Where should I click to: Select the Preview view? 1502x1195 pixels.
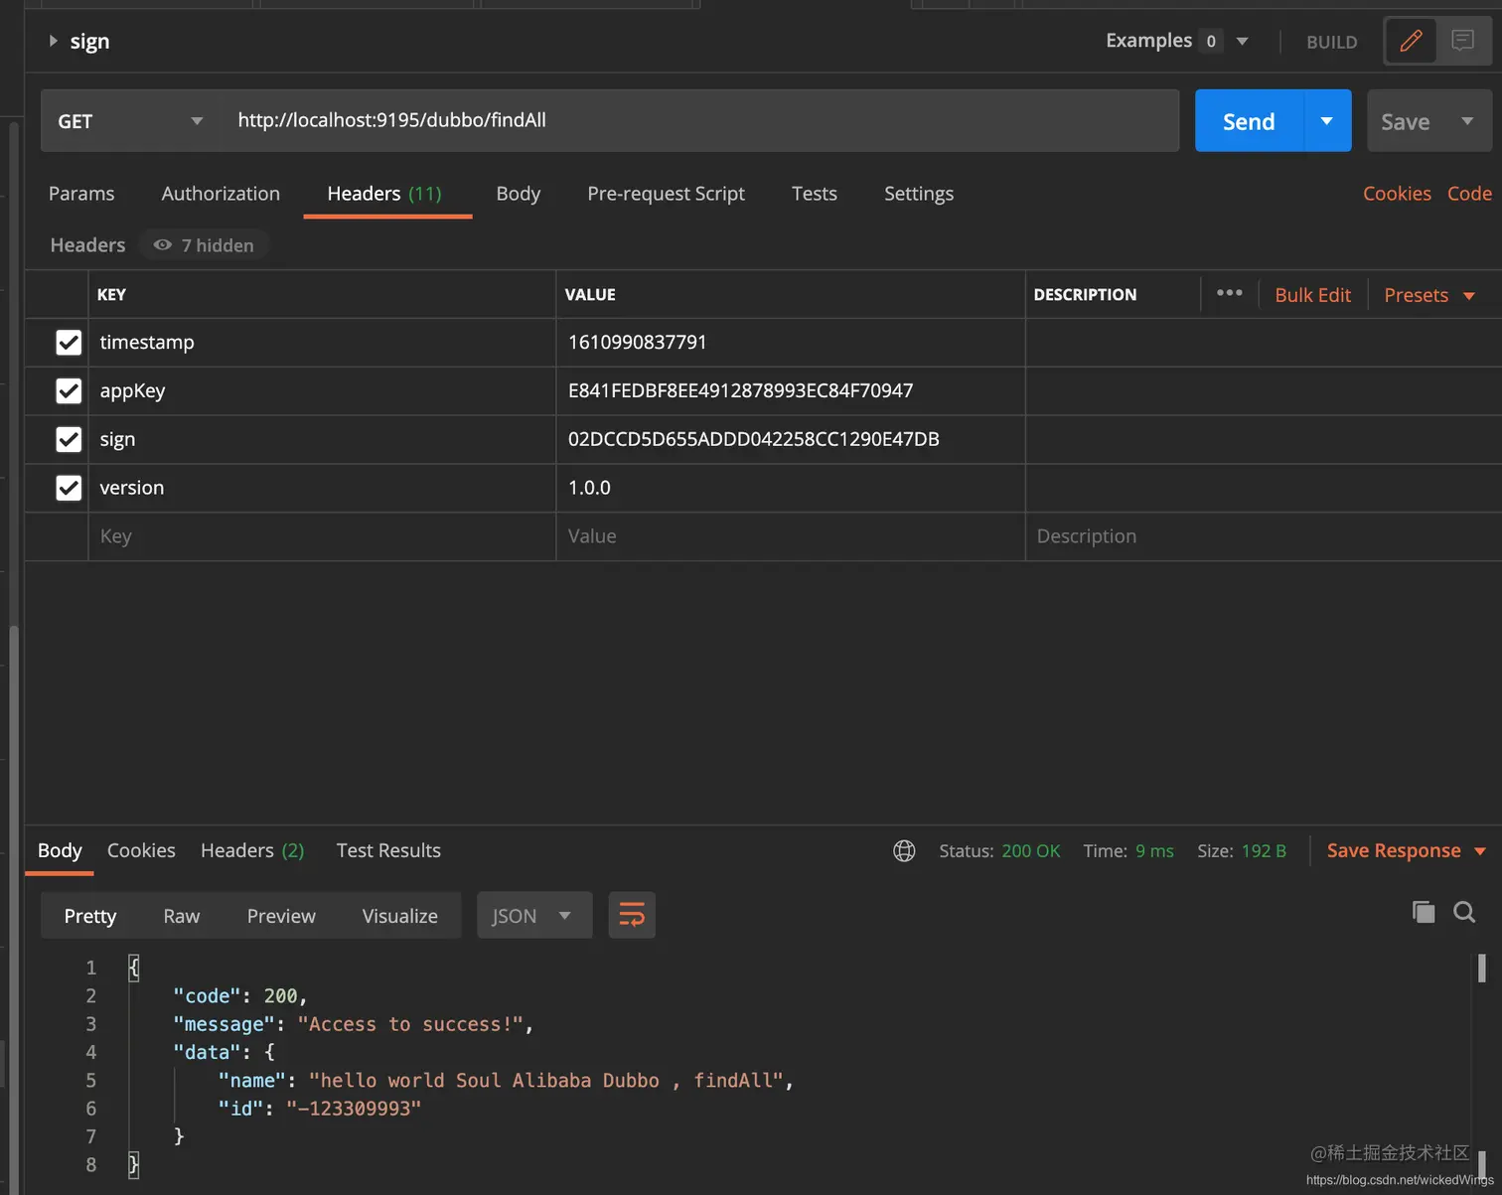[281, 916]
